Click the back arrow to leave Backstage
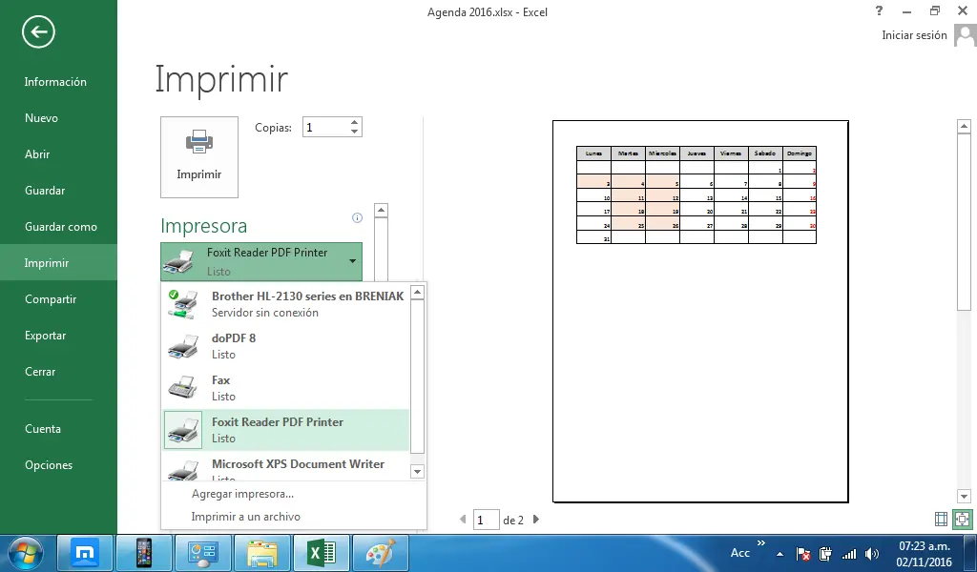 coord(38,31)
